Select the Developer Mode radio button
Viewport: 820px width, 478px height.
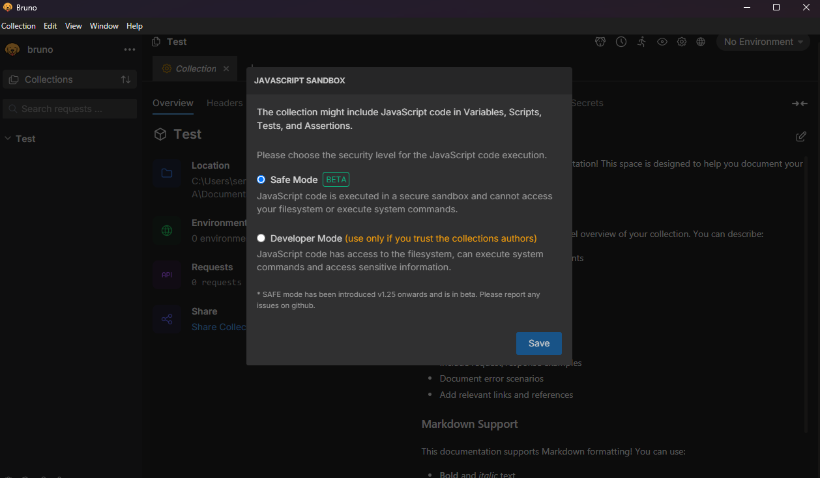261,238
